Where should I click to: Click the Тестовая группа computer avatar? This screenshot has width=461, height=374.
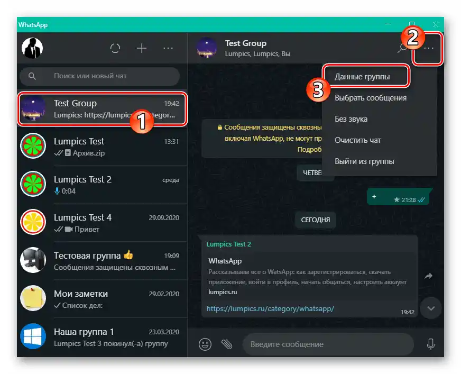[x=33, y=260]
